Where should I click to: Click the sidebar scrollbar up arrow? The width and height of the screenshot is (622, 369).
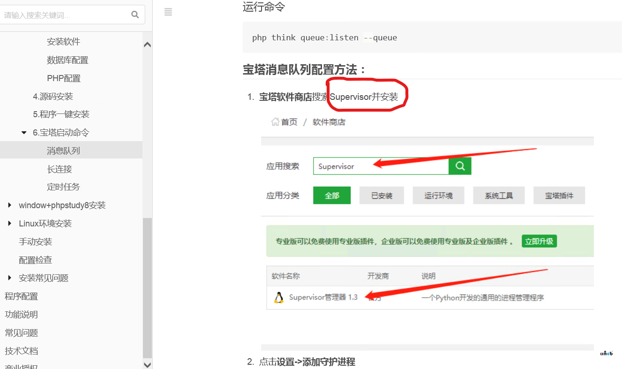point(147,45)
